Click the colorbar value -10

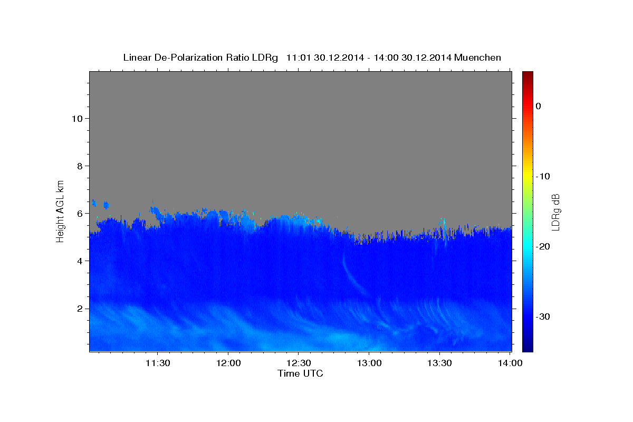point(543,176)
